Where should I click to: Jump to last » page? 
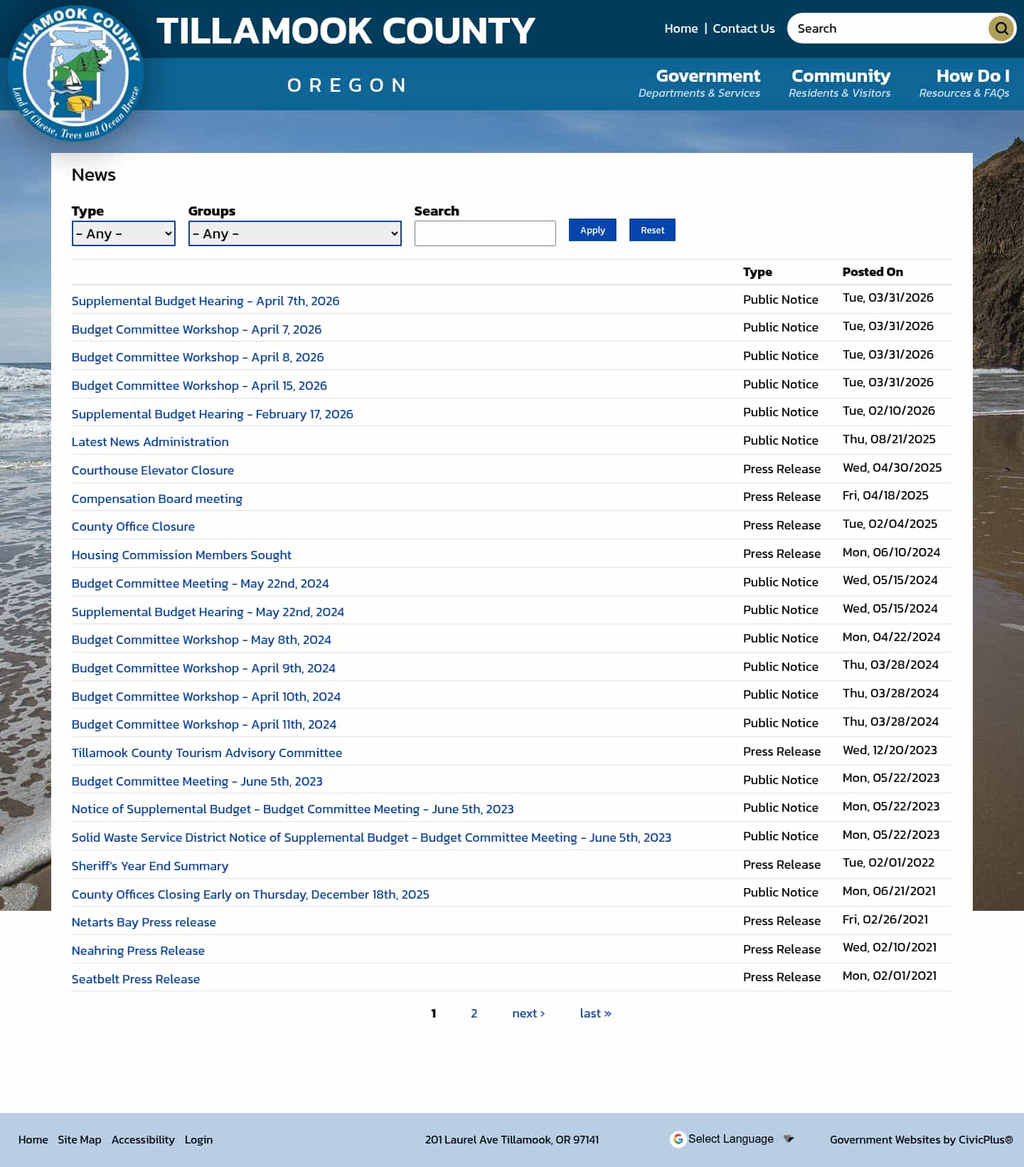[595, 1013]
